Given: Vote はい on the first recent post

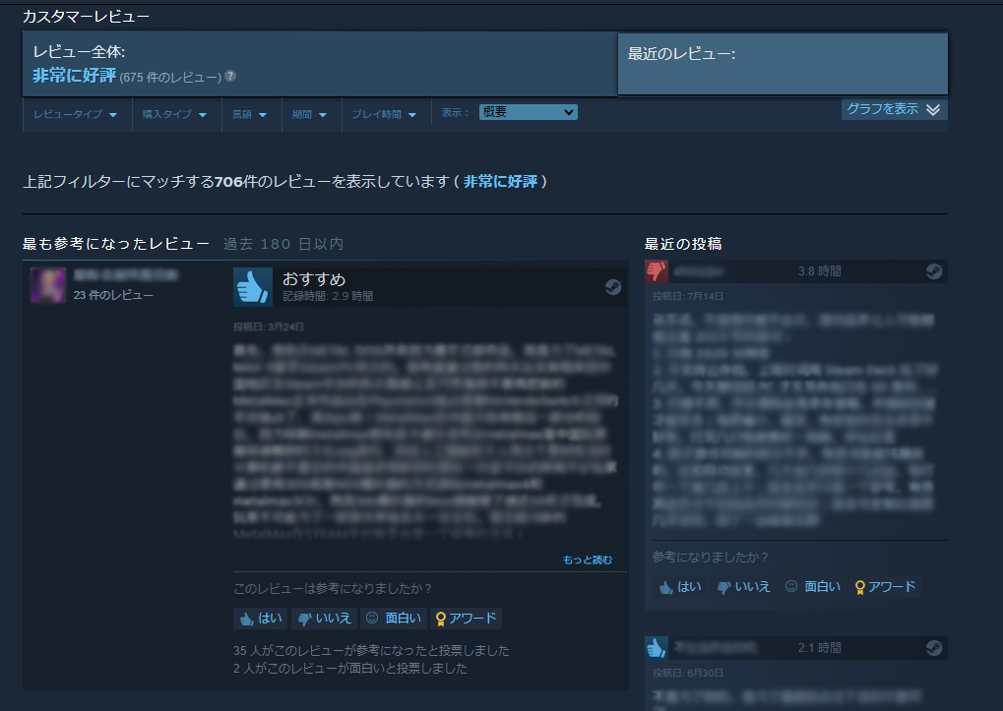Looking at the screenshot, I should [x=680, y=587].
